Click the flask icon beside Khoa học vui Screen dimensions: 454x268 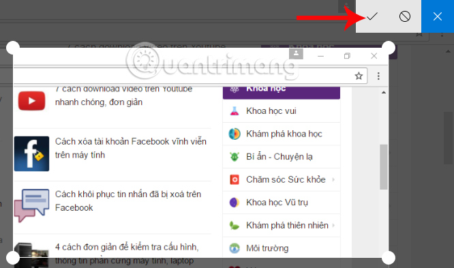click(234, 111)
